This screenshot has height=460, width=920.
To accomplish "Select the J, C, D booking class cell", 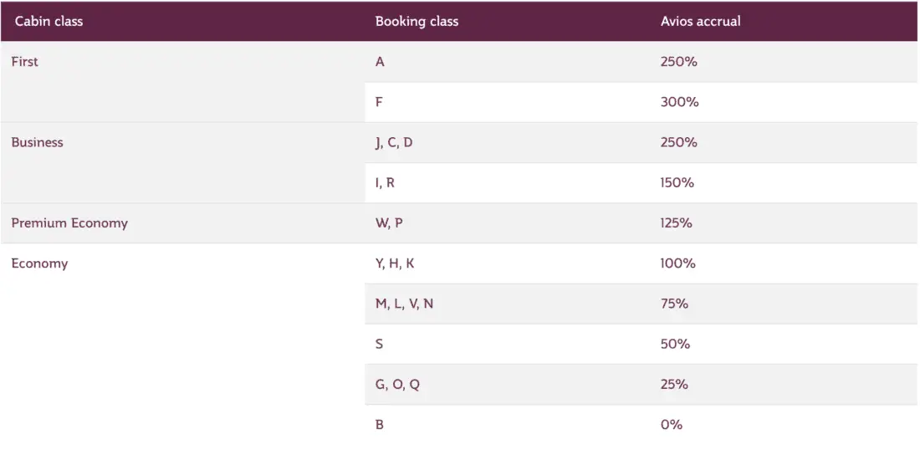I will pyautogui.click(x=394, y=143).
